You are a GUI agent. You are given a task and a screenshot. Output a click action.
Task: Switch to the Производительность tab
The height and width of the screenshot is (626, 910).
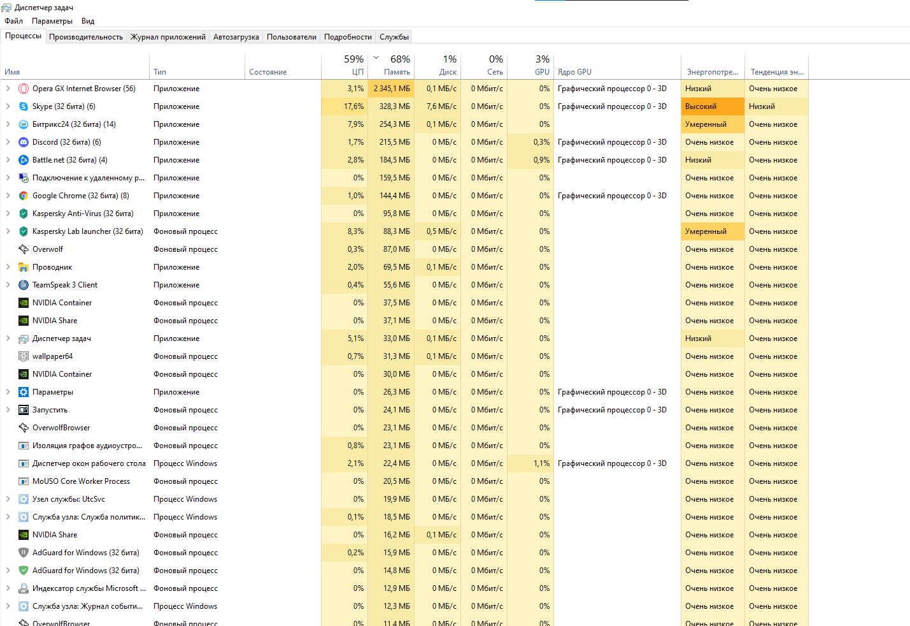[x=86, y=37]
